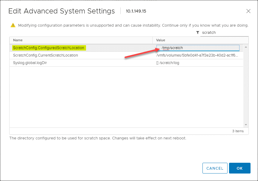This screenshot has width=258, height=181.
Task: Sort by the Name column header
Action: pos(18,40)
